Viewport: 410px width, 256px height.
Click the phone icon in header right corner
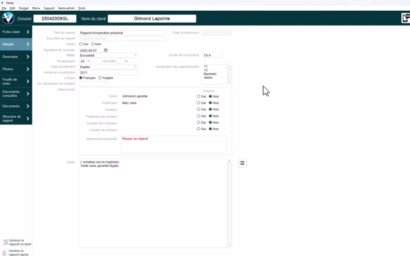(x=405, y=18)
